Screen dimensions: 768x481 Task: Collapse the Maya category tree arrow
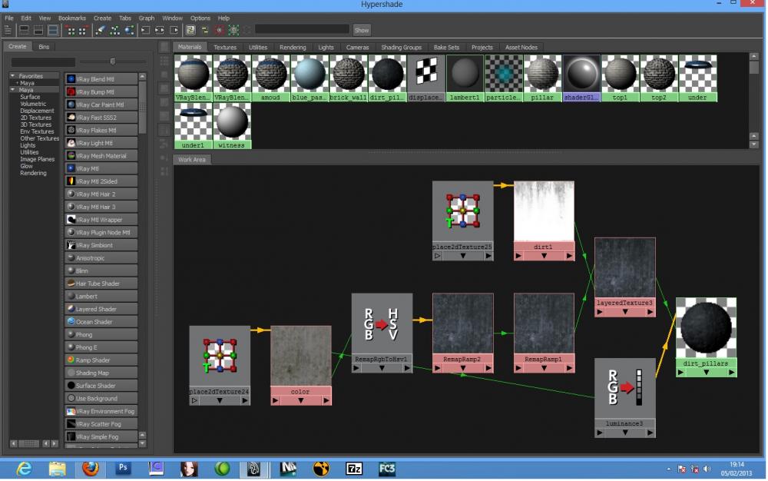click(x=12, y=90)
